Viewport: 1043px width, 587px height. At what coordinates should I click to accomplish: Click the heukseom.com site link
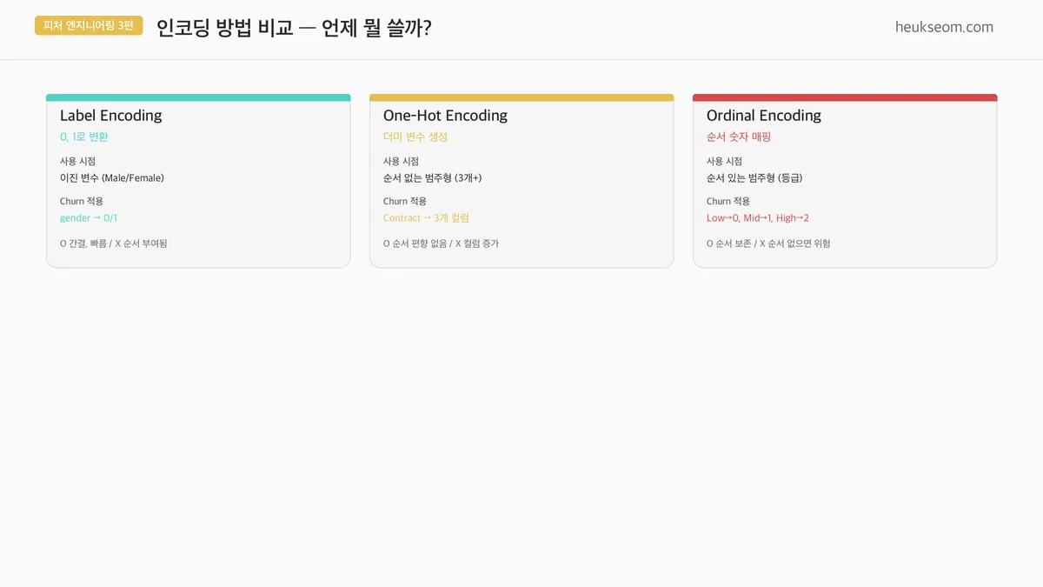944,27
